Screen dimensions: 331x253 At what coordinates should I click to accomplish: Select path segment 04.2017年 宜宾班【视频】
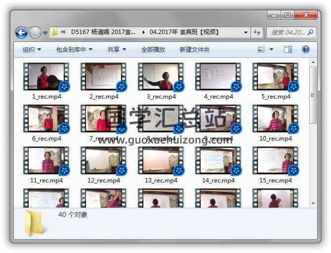(184, 32)
